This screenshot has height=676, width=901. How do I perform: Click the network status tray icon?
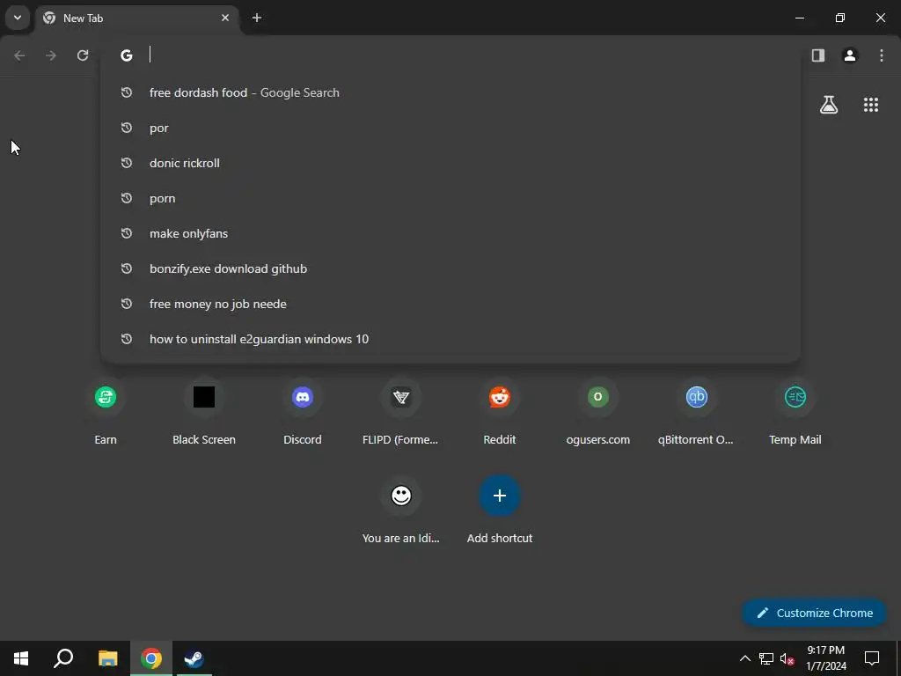pyautogui.click(x=766, y=658)
